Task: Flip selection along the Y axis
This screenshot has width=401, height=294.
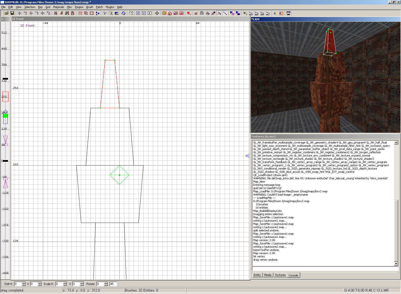Action: pos(31,13)
